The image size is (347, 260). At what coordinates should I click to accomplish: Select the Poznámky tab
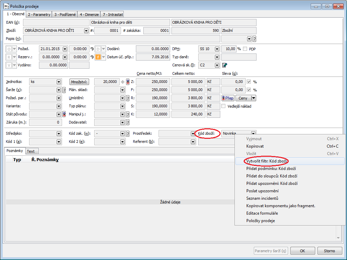(15, 151)
